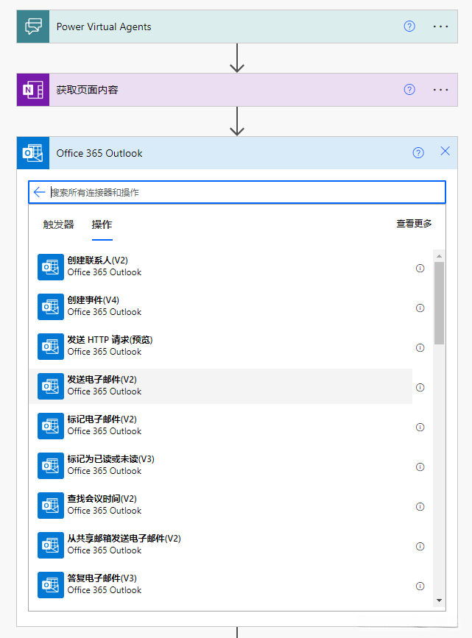
Task: Open the 获取页面内容 ellipsis menu
Action: 440,90
